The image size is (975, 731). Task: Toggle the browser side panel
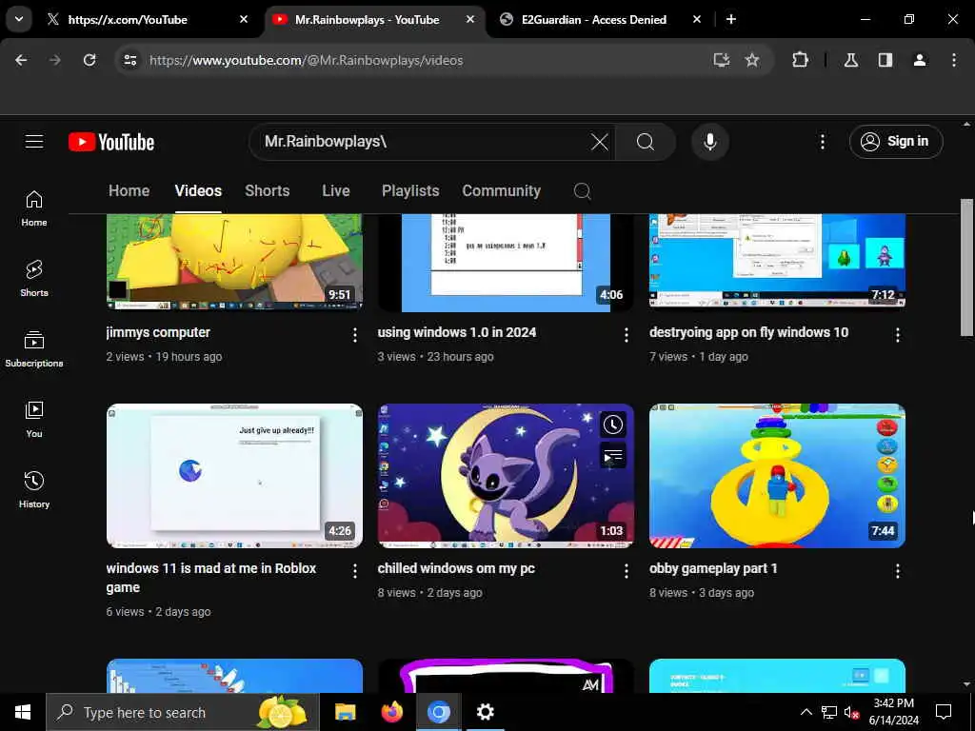point(885,60)
